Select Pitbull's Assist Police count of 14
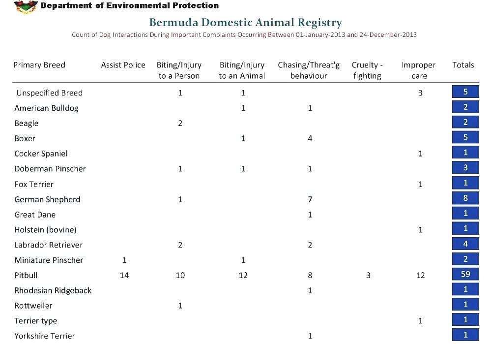Viewport: 491px width, 344px height. tap(124, 276)
